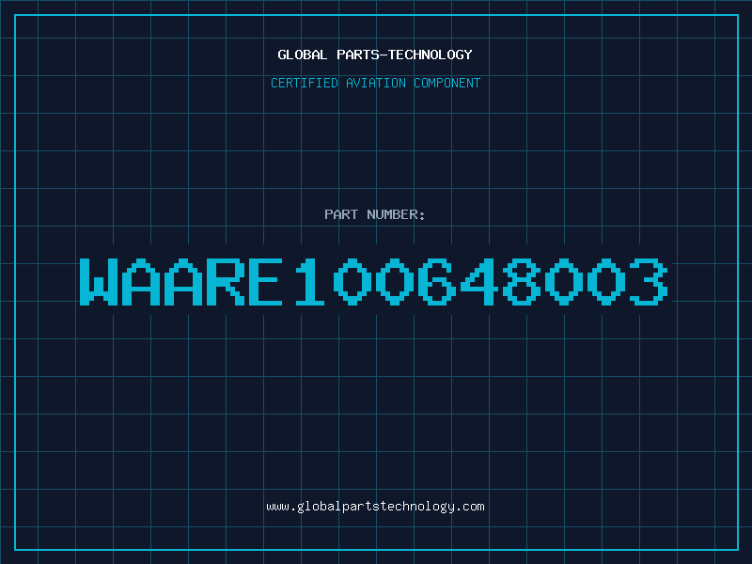Click the letter W in the part number
This screenshot has width=752, height=564.
98,281
